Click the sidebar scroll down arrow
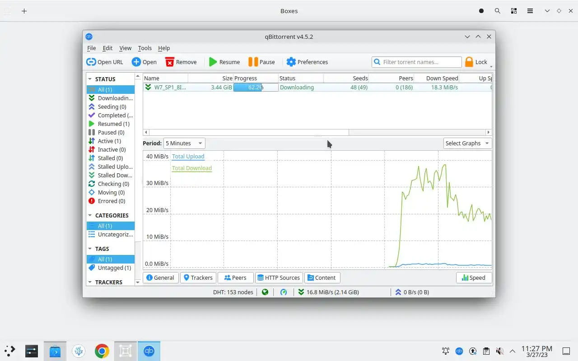Image resolution: width=578 pixels, height=361 pixels. (x=138, y=282)
